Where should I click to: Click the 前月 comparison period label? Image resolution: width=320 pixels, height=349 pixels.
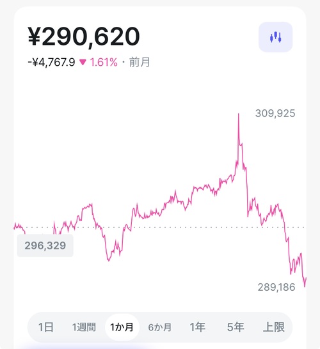(140, 62)
